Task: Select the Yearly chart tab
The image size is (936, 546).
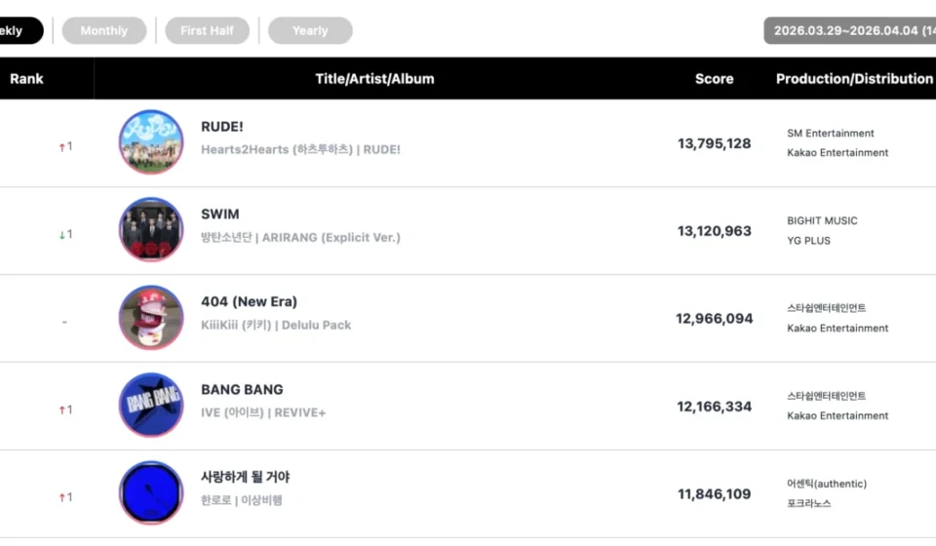Action: [310, 30]
